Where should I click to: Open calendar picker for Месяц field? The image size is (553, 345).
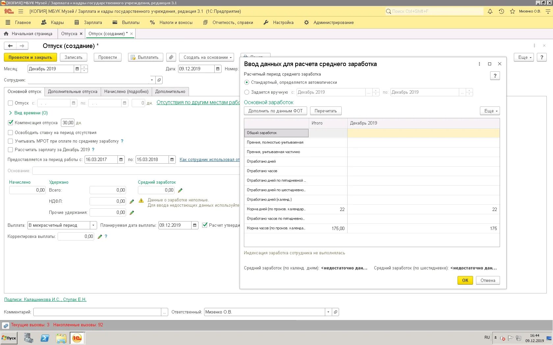(x=77, y=69)
